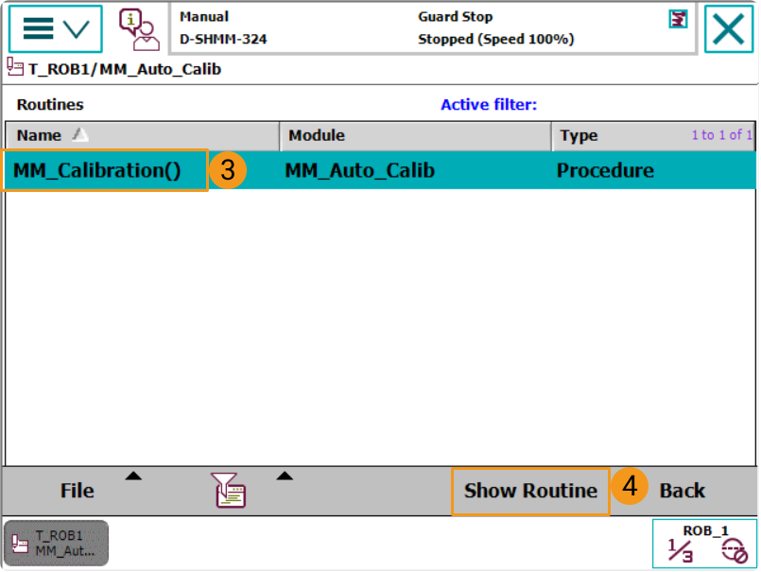Go Back to previous view
Viewport: 761px width, 572px height.
(x=682, y=491)
